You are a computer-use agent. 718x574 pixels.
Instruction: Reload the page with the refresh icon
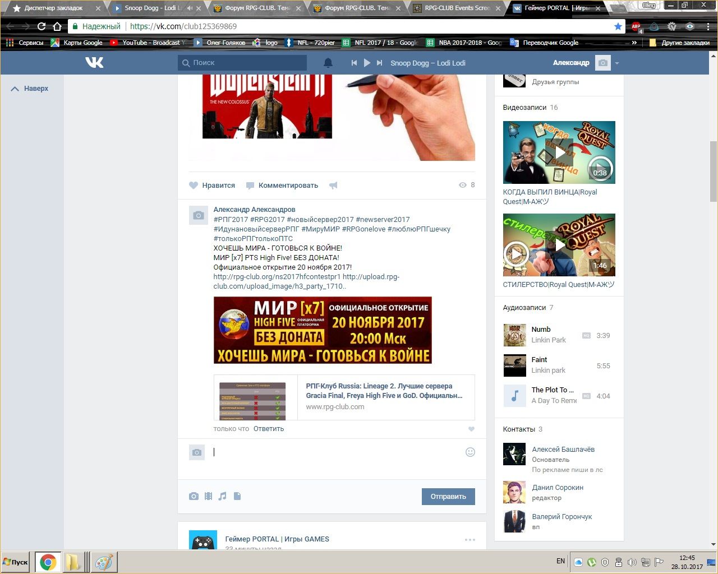(x=42, y=26)
